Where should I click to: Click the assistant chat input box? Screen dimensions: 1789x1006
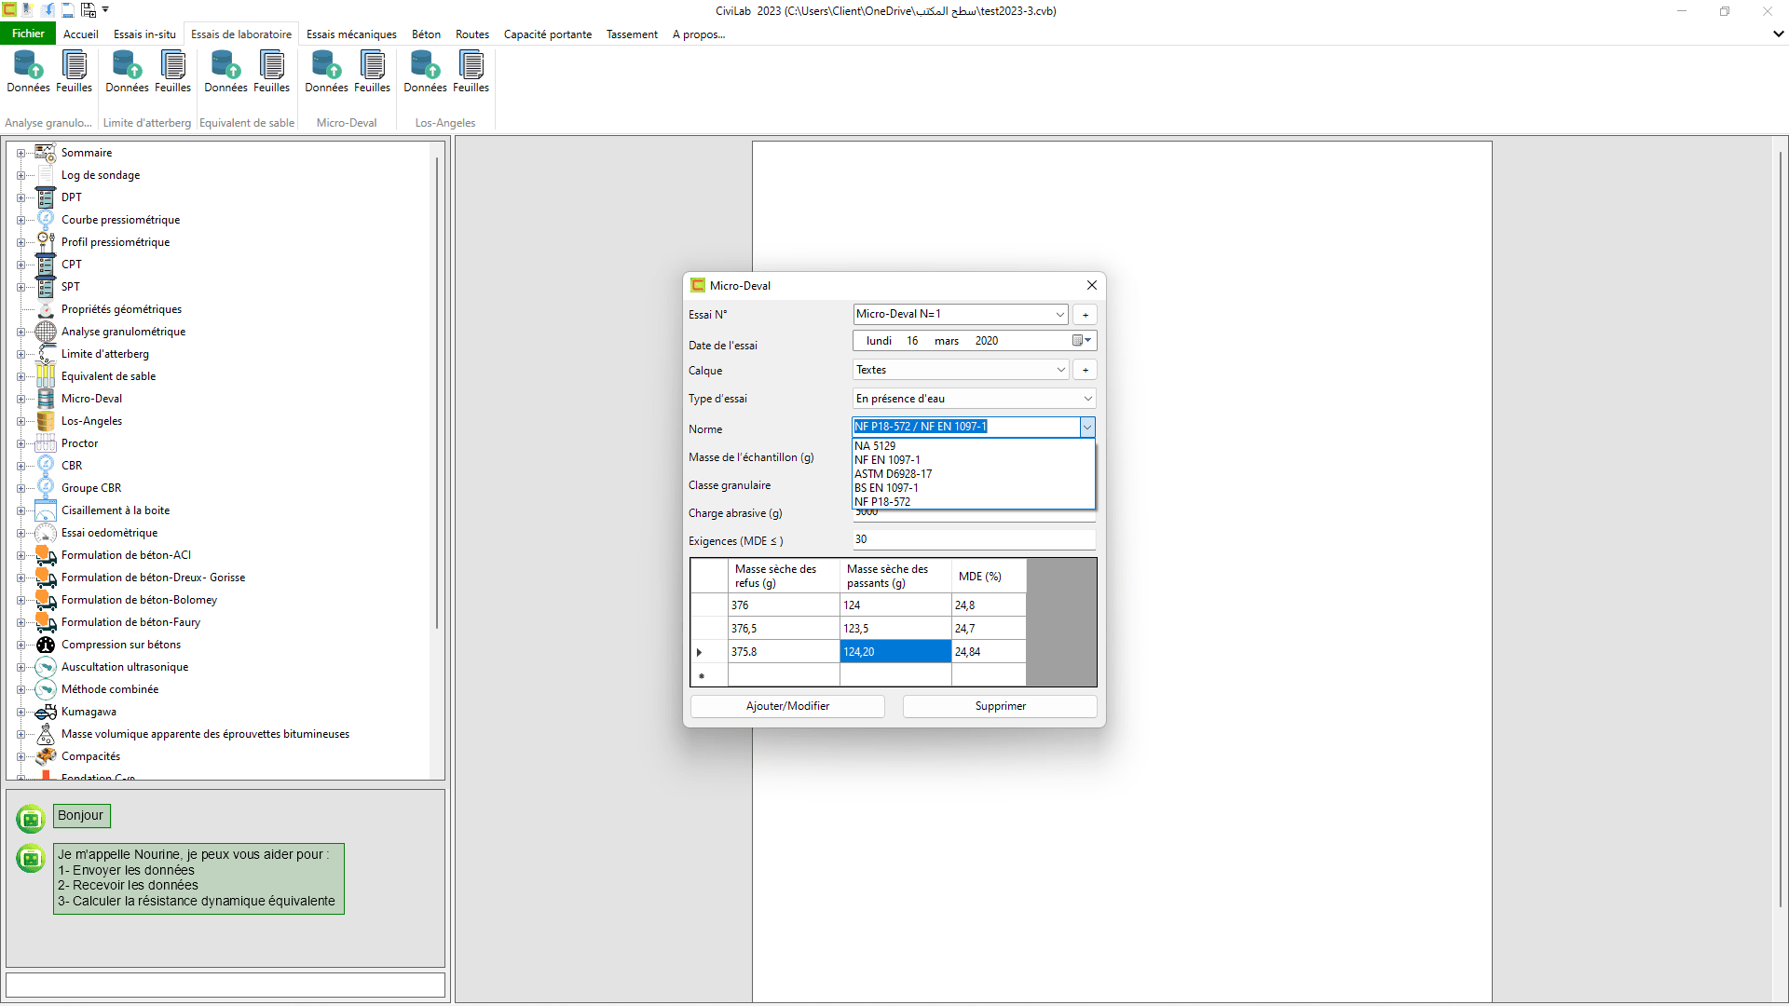[225, 986]
